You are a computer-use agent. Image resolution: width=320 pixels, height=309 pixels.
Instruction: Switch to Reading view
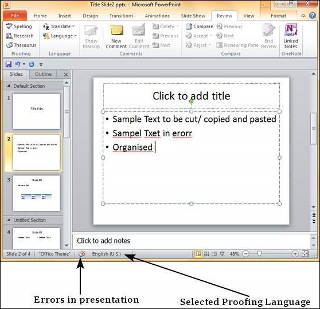(214, 254)
